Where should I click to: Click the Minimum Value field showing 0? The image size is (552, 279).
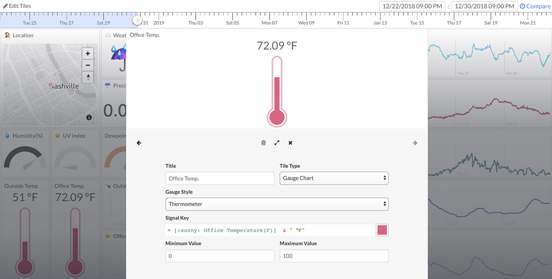click(x=220, y=256)
